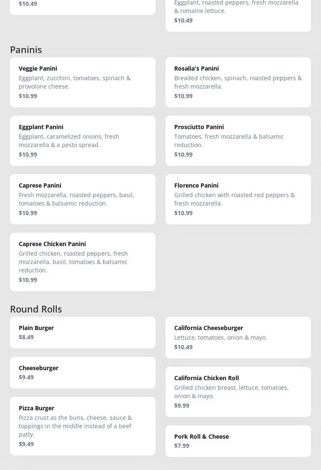The width and height of the screenshot is (321, 470).
Task: Add the Prosciutto Panini to order
Action: [238, 140]
